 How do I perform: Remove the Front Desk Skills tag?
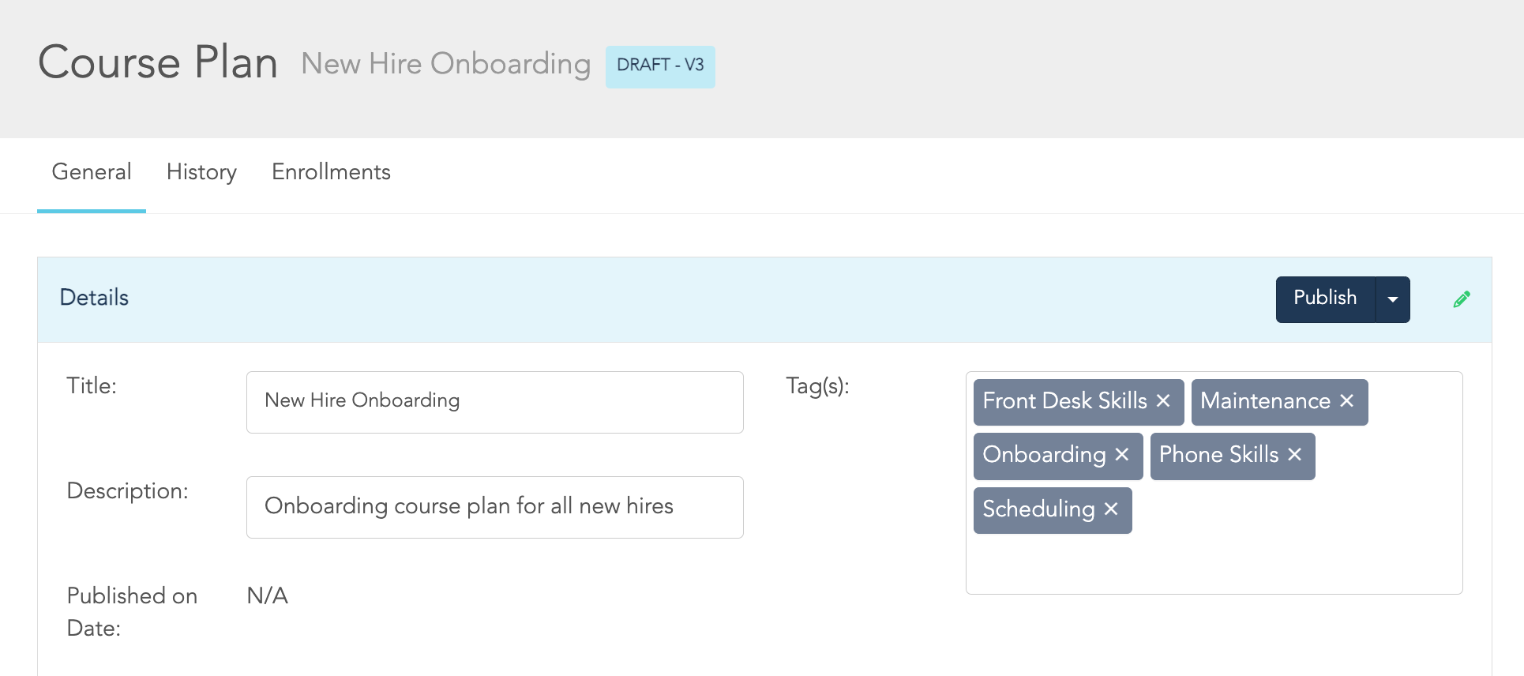pos(1163,401)
